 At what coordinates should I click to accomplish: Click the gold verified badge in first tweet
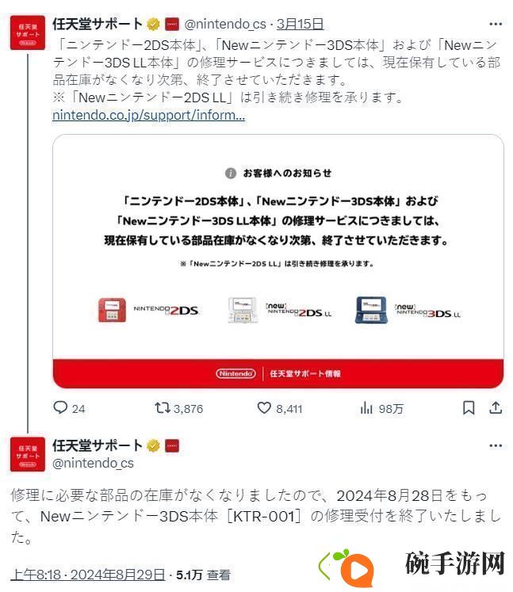click(153, 24)
